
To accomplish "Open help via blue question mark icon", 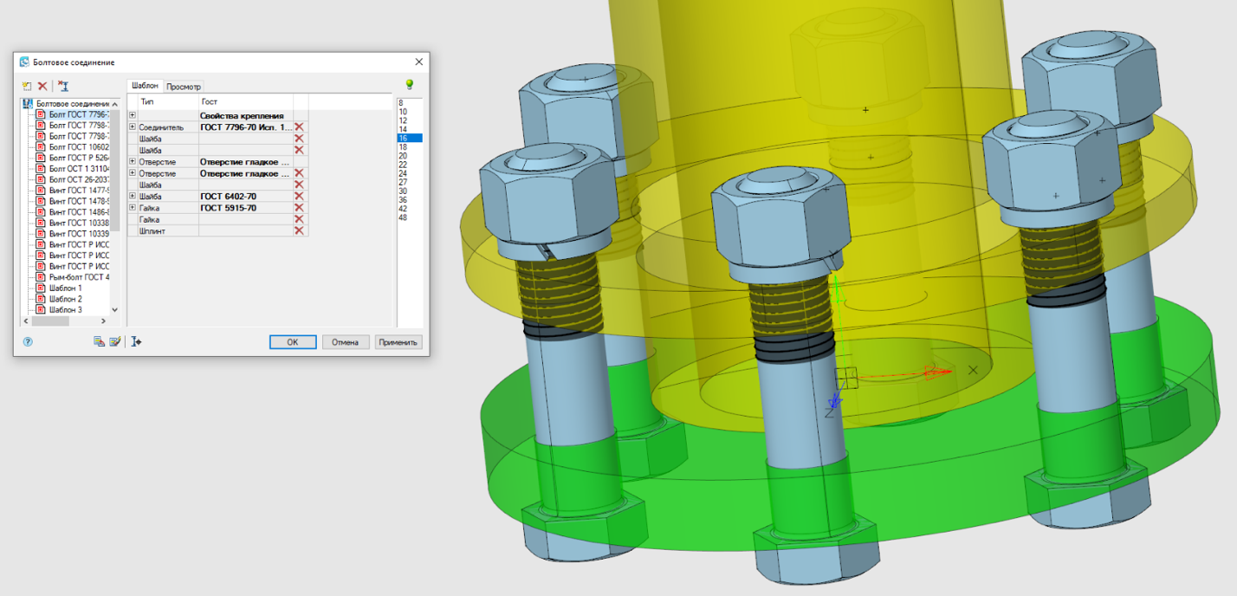I will tap(28, 342).
